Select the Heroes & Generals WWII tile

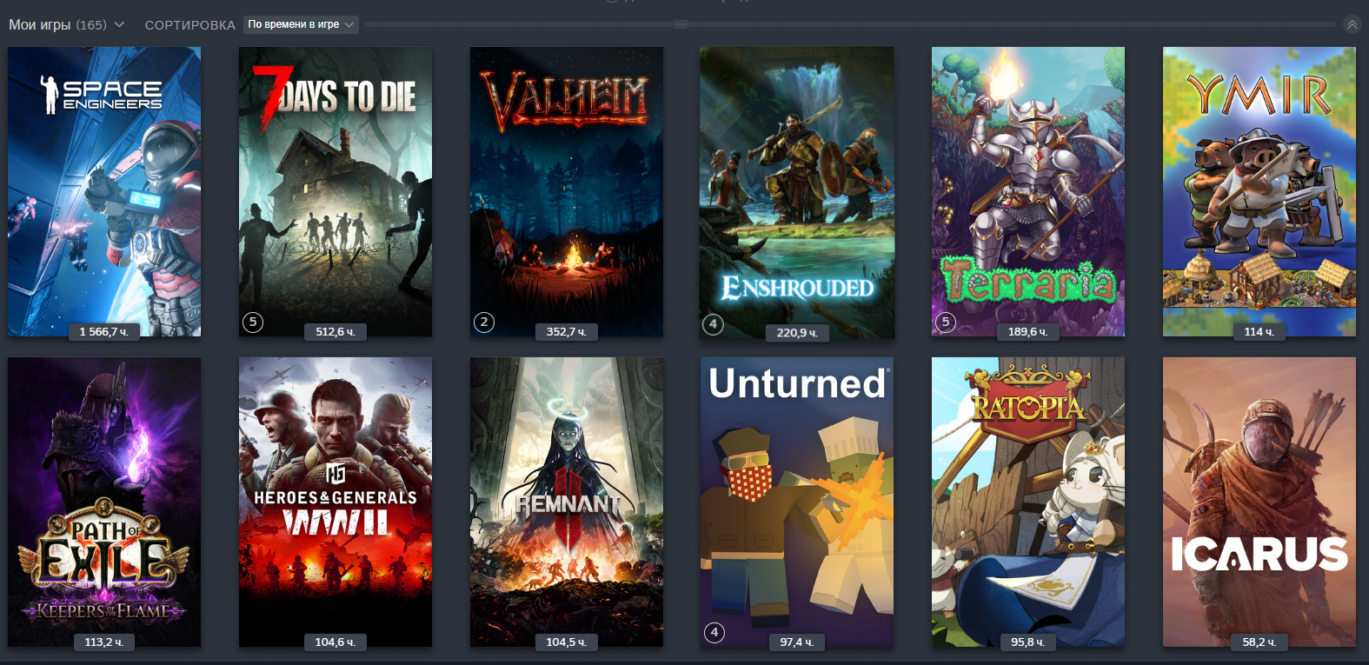(336, 502)
